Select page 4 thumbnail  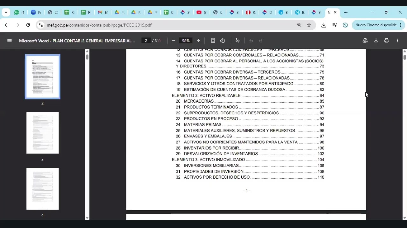coord(43,189)
